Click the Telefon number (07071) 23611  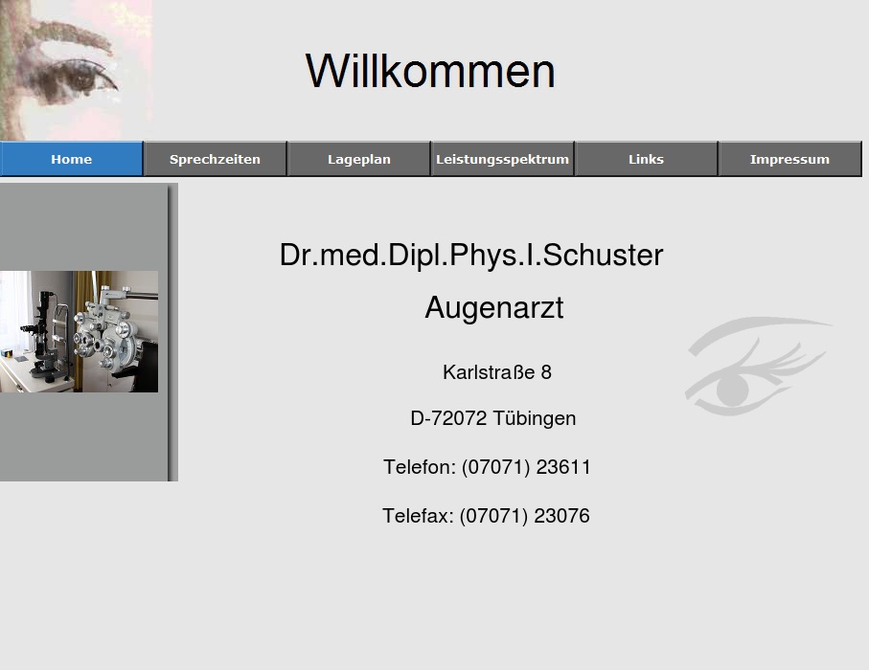point(487,467)
